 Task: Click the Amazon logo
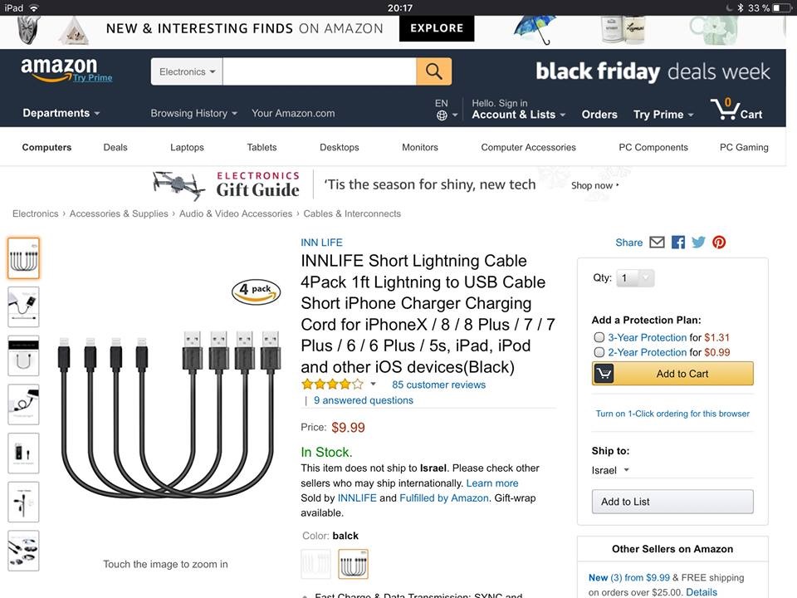click(x=59, y=70)
